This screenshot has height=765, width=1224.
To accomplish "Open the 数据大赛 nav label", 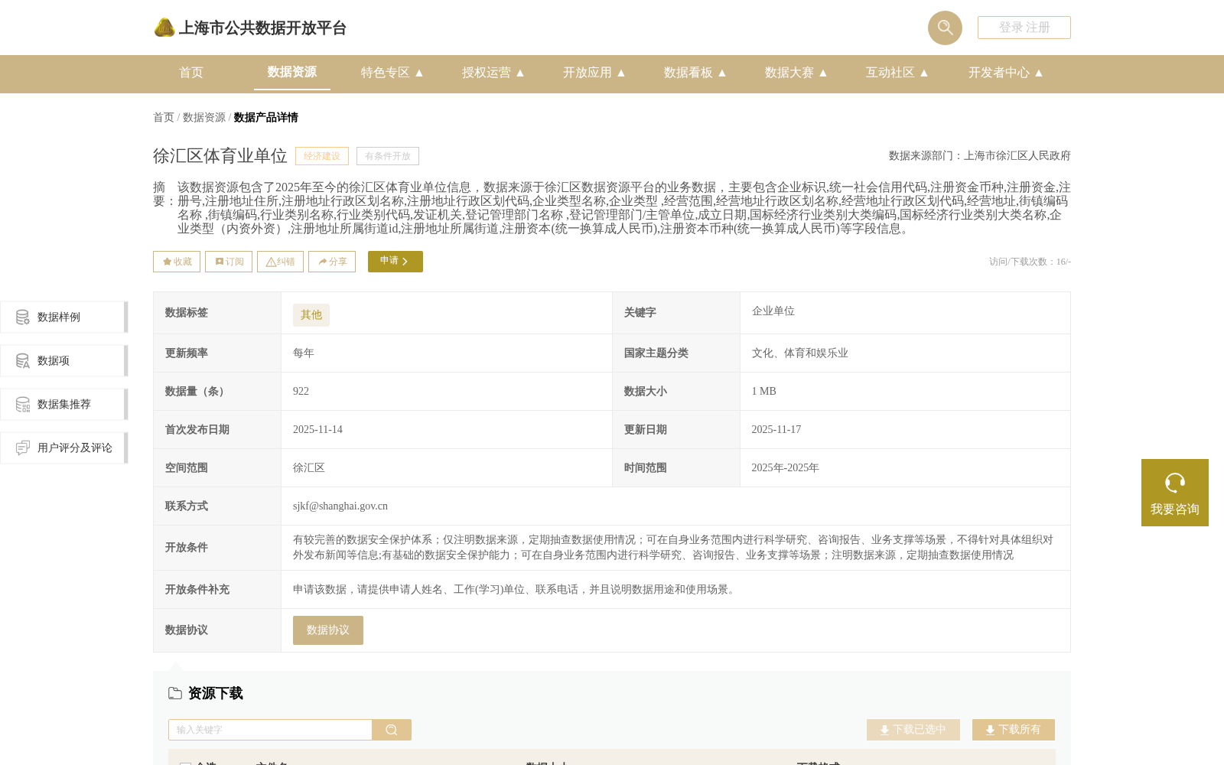I will click(x=789, y=73).
